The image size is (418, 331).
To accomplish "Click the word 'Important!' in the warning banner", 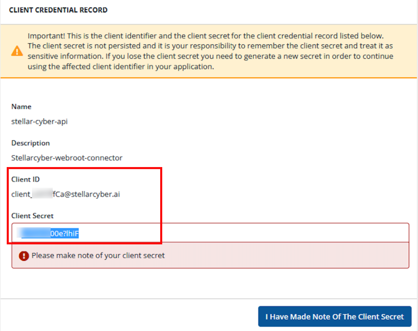I will (x=46, y=36).
